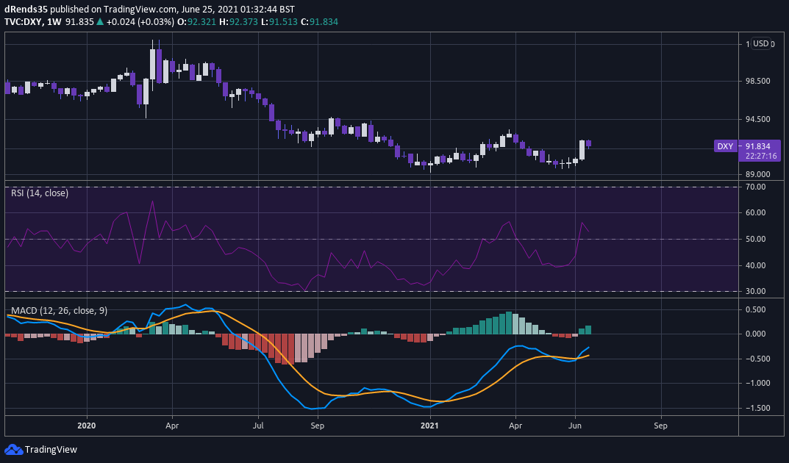Click the USD currency label on price axis
Screen dimensions: 789x463
760,44
